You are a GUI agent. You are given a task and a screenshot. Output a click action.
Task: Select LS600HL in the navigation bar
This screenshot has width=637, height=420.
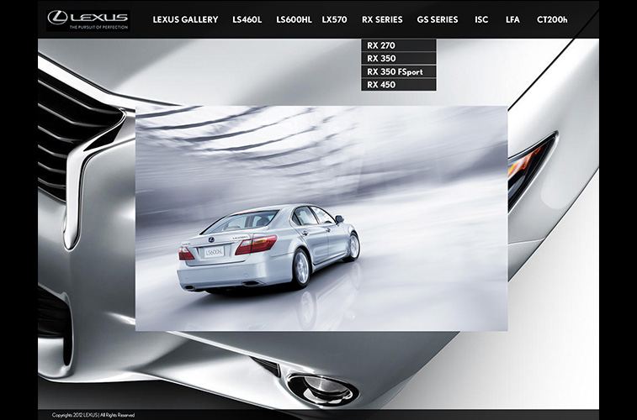(x=295, y=19)
